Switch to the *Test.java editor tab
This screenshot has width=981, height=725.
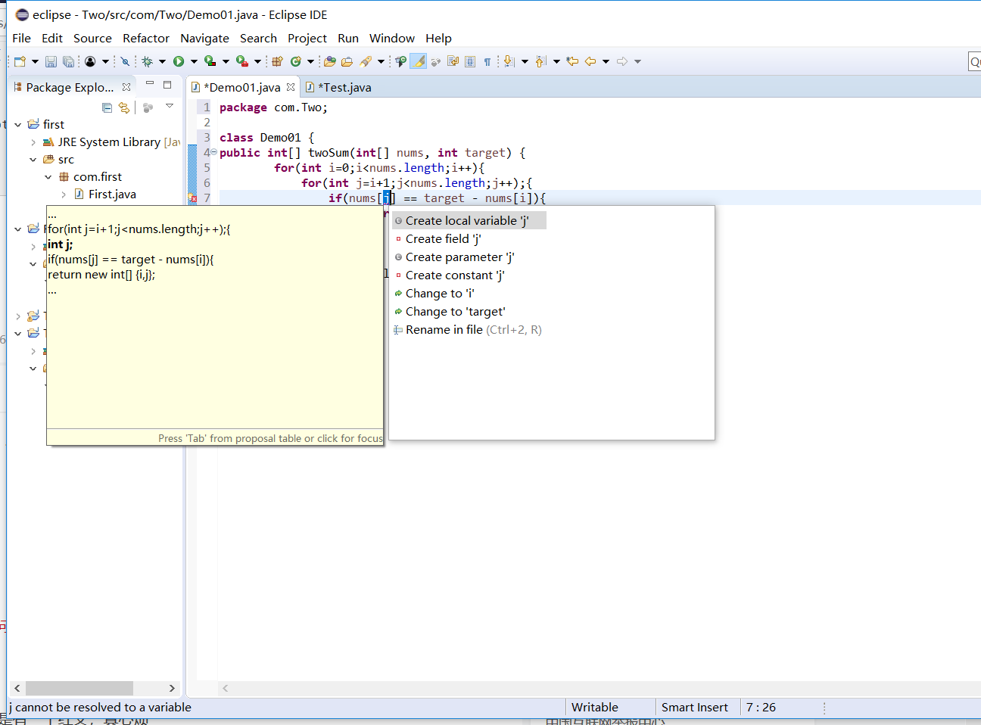[x=338, y=87]
